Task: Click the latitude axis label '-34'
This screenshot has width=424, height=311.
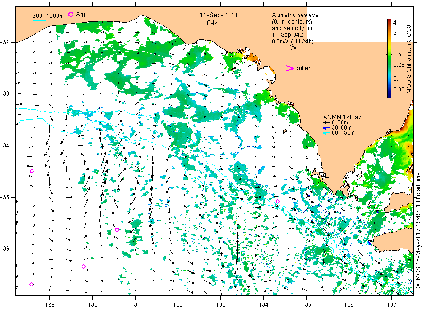Action: [x=5, y=146]
